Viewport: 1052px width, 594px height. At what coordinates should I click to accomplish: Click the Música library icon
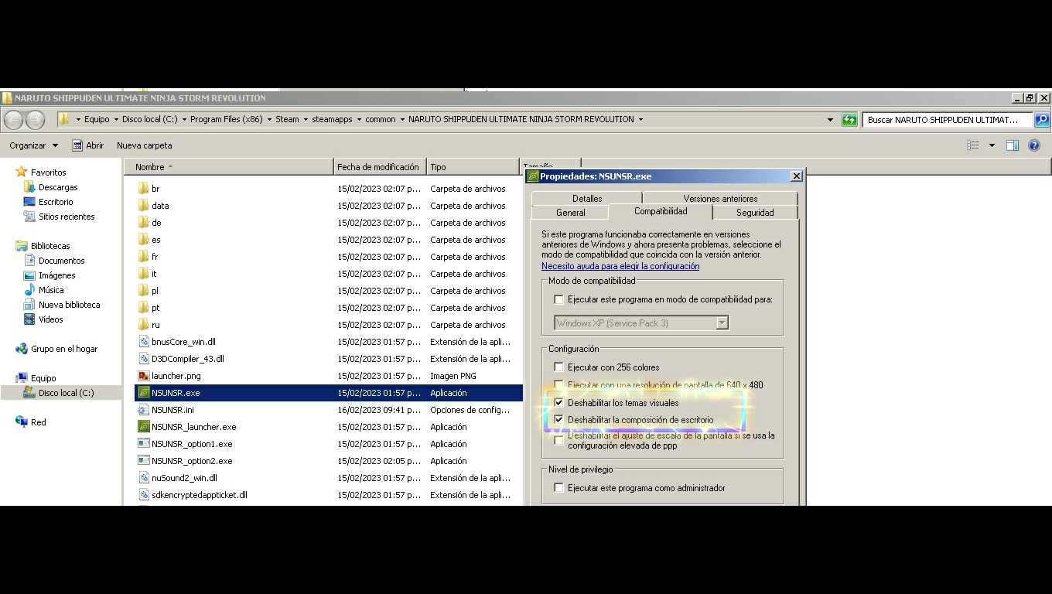(29, 290)
